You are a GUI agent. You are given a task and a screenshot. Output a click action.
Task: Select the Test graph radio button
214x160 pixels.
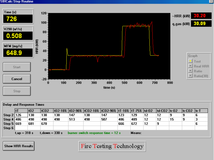[x=190, y=61]
